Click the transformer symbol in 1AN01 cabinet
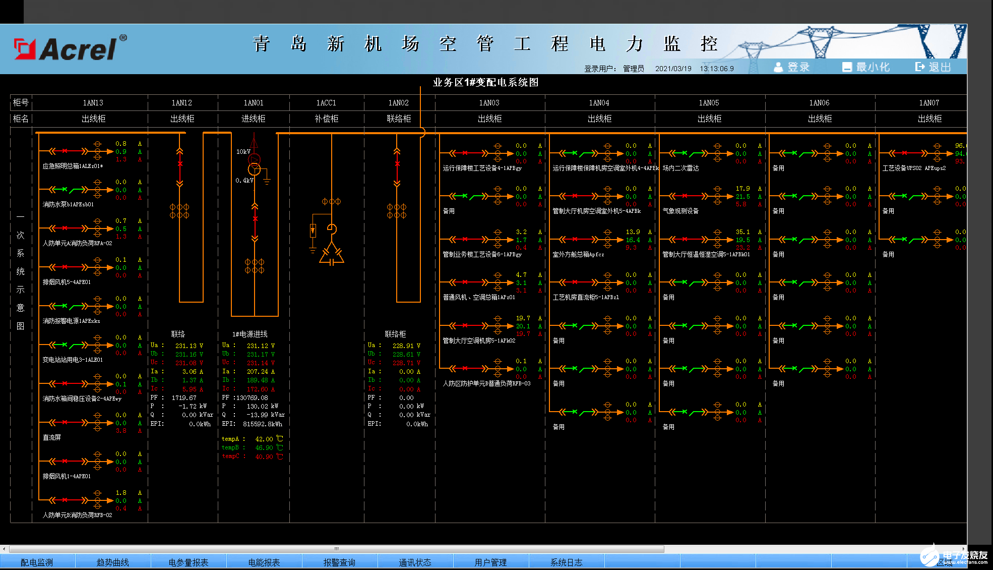The width and height of the screenshot is (993, 570). click(x=255, y=165)
